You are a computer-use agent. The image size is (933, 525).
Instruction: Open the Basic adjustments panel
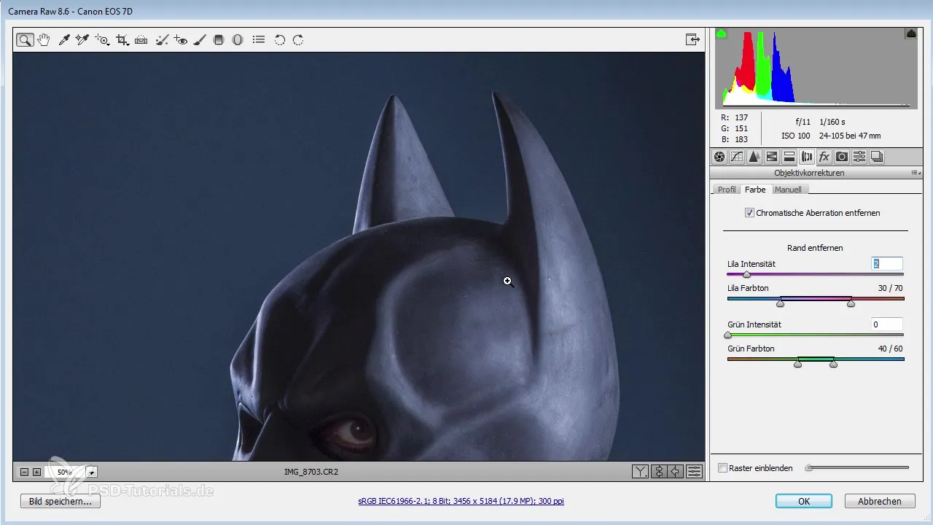[719, 157]
